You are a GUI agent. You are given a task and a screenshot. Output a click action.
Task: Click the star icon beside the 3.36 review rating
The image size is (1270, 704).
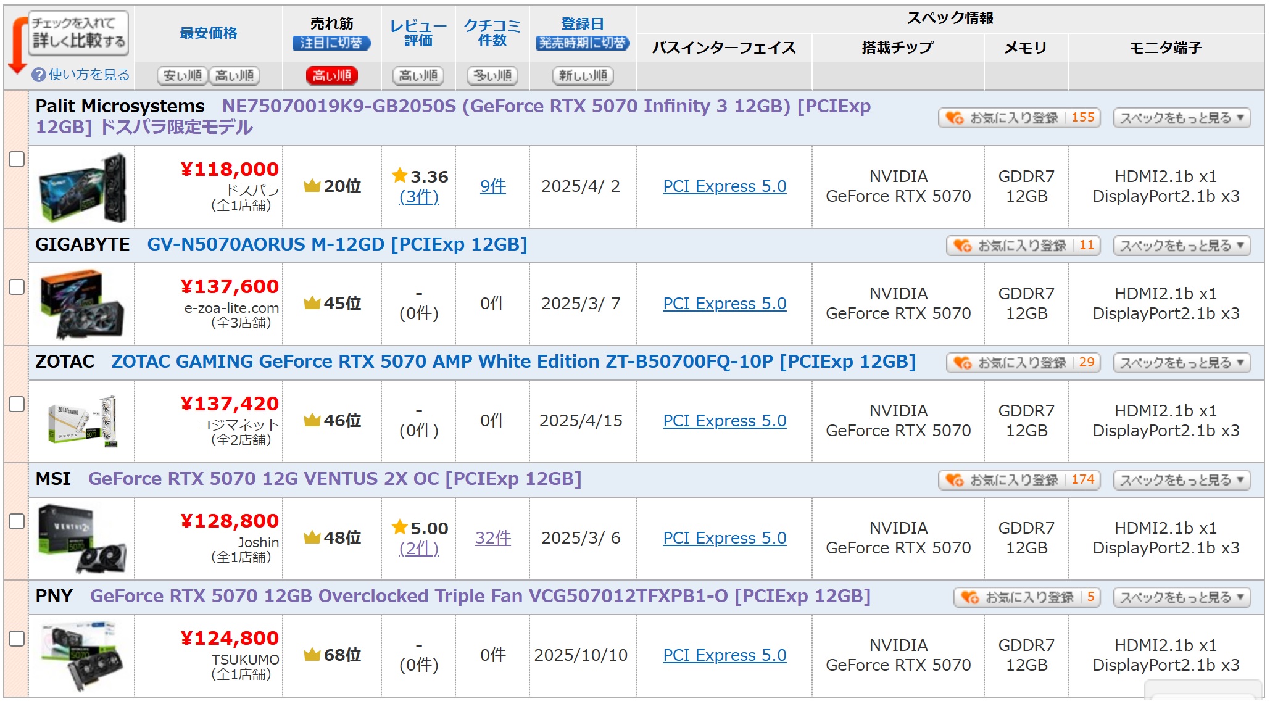400,176
